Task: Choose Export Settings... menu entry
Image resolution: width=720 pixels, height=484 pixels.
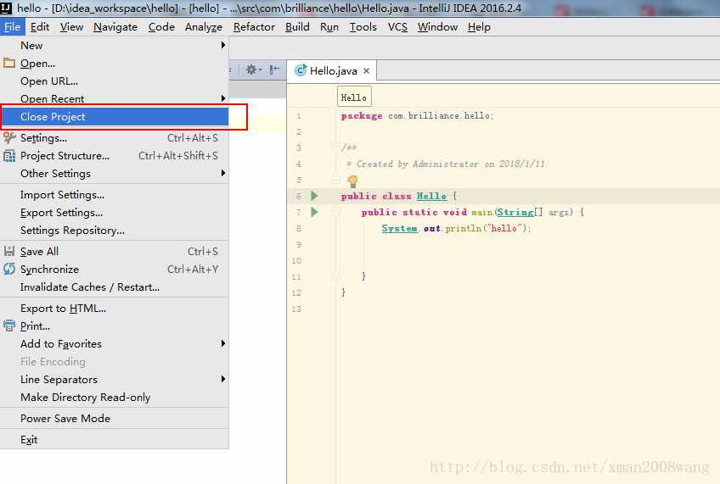Action: click(x=115, y=213)
